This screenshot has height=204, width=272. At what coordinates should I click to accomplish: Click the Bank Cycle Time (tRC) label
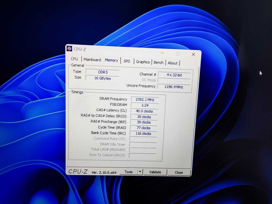point(108,133)
